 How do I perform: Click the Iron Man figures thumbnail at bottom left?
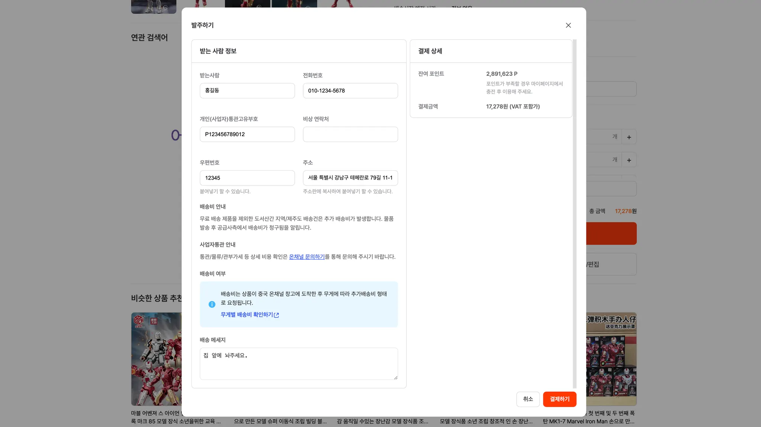point(156,359)
